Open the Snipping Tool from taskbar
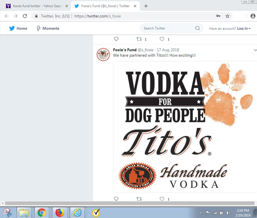The height and width of the screenshot is (218, 257). pyautogui.click(x=7, y=213)
